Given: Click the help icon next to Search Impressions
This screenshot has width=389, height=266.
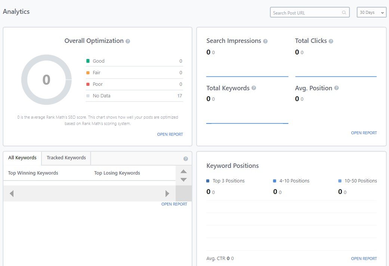Looking at the screenshot, I should point(265,41).
